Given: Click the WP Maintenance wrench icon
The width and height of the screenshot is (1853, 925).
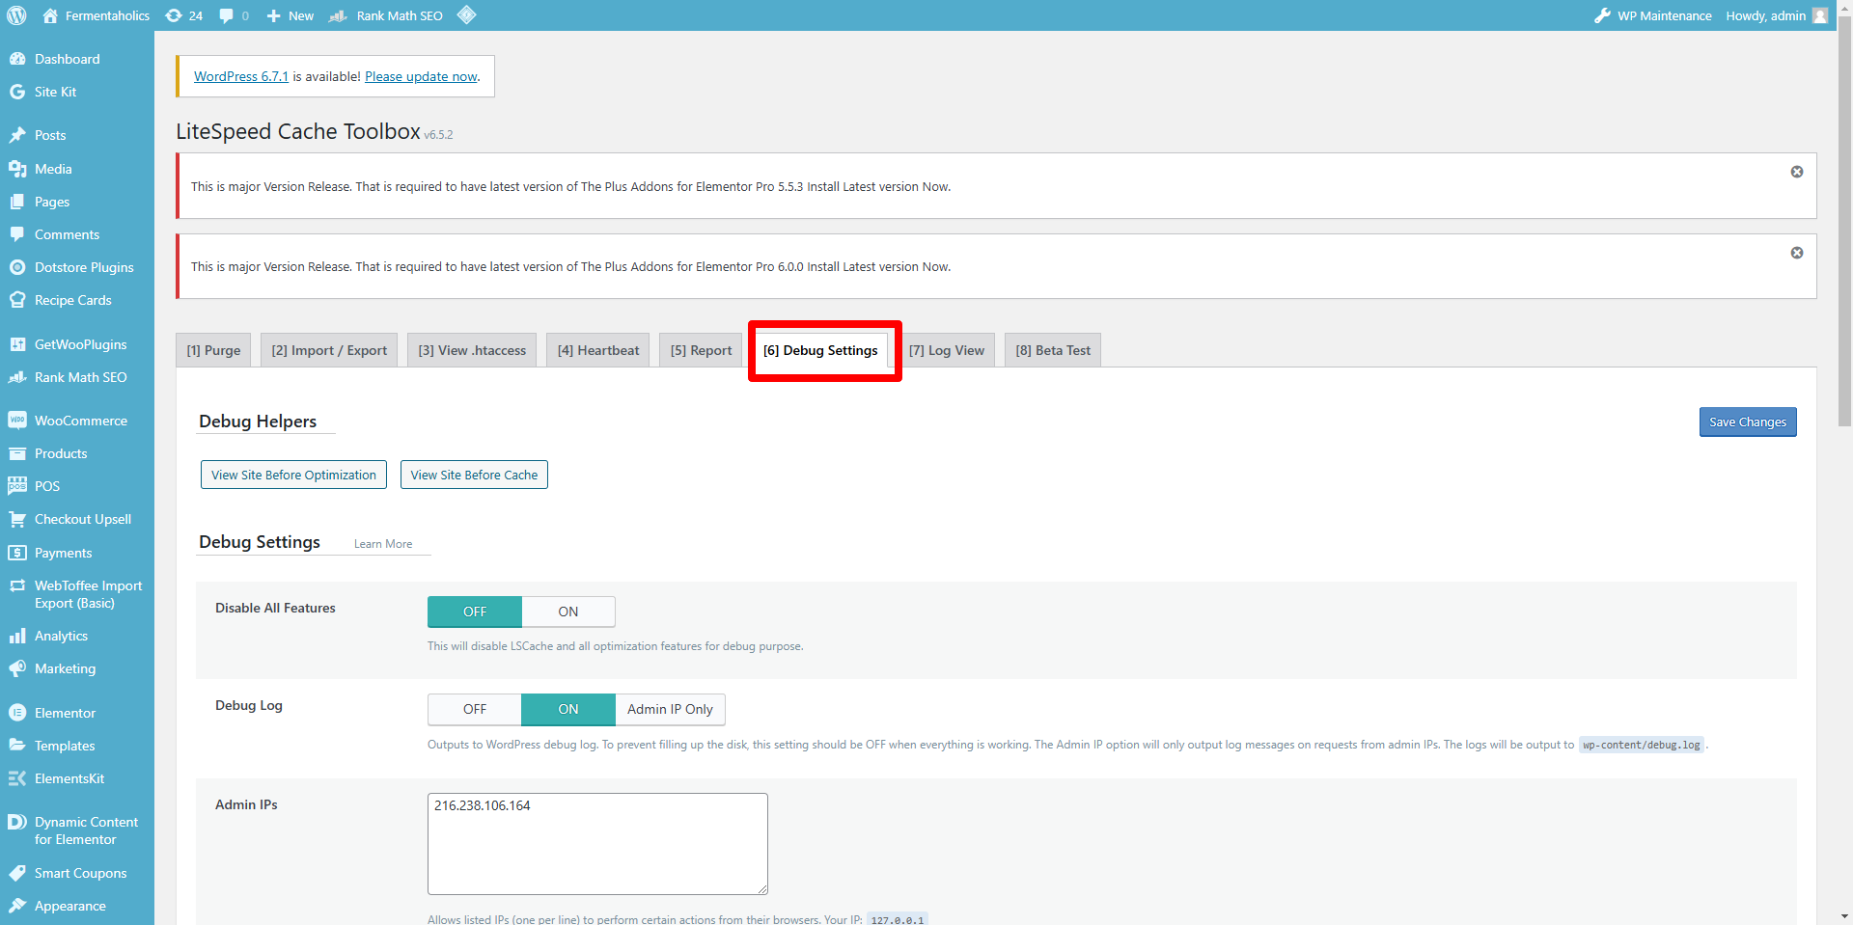Looking at the screenshot, I should coord(1602,15).
